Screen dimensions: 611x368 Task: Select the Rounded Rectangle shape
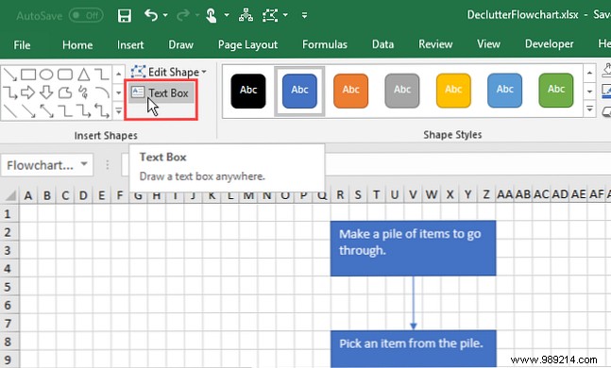(65, 74)
